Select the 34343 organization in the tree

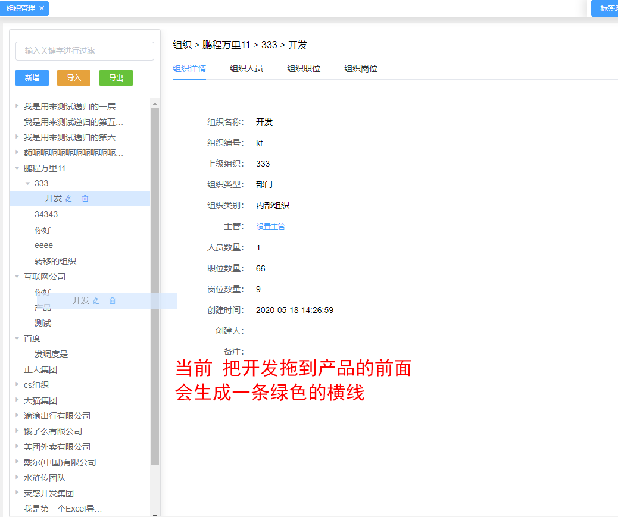point(46,214)
